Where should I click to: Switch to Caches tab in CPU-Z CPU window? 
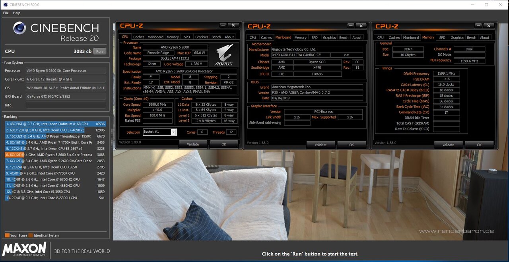[x=138, y=37]
